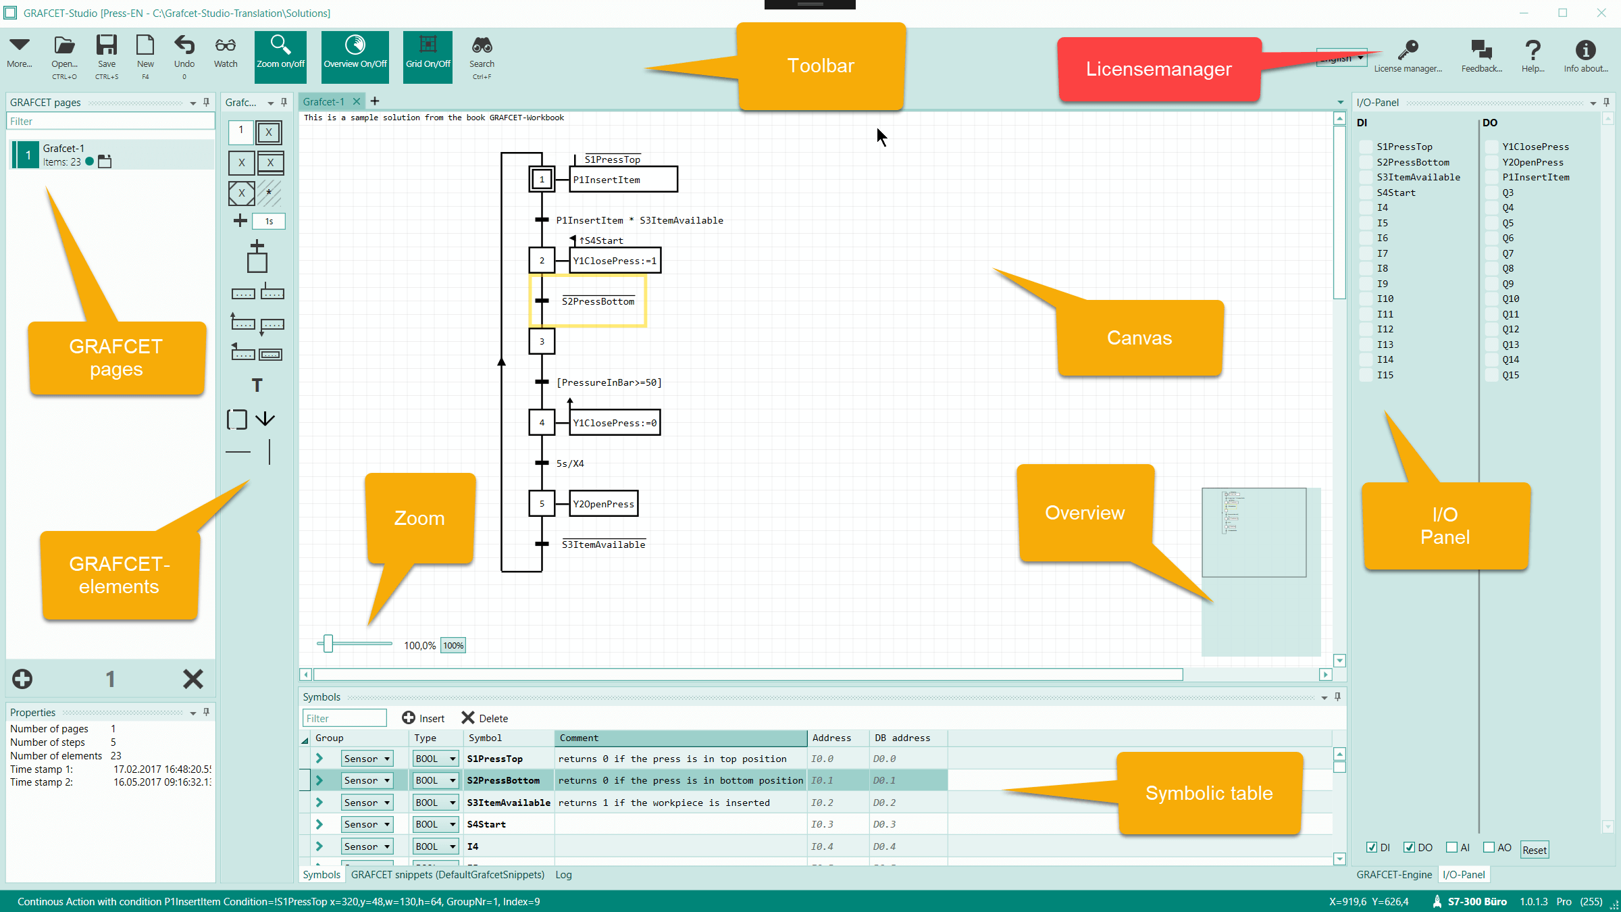Open the Symbols panel dropdown arrow
This screenshot has width=1621, height=912.
[x=1324, y=698]
